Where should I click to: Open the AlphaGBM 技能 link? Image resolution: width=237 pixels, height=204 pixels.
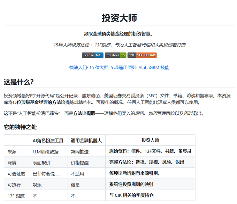[x=154, y=67]
